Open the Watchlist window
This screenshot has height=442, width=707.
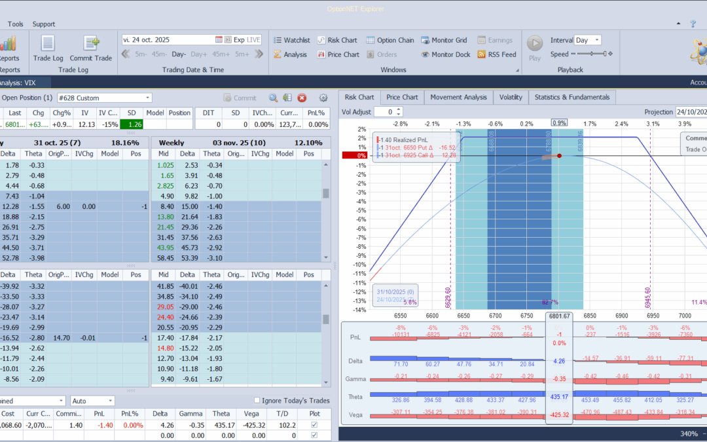click(291, 40)
